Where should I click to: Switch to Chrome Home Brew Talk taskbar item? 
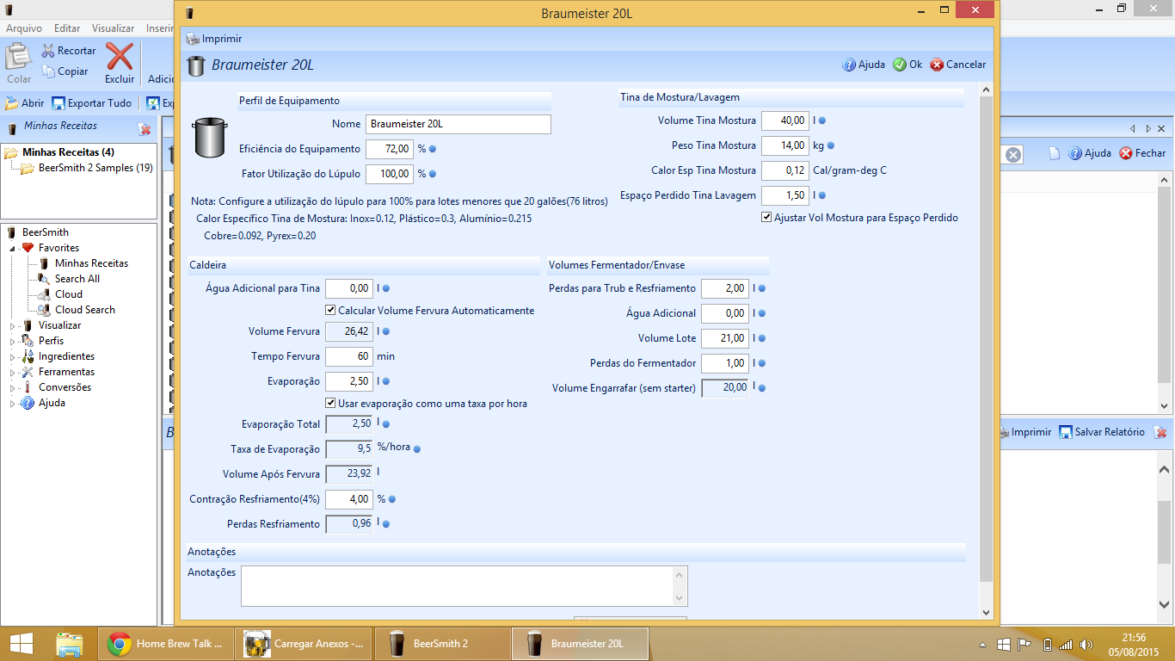tap(165, 644)
